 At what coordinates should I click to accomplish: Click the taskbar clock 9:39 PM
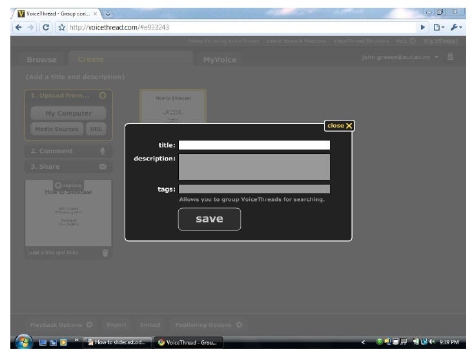[x=449, y=342]
